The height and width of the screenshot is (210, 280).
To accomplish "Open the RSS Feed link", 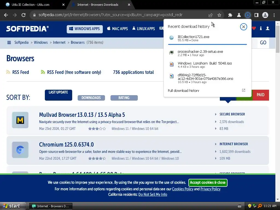I will [17, 72].
